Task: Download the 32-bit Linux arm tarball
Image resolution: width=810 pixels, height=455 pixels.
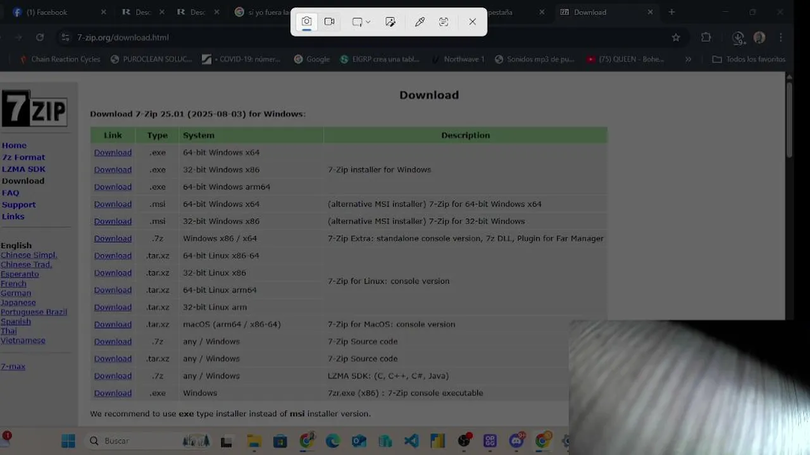Action: [113, 307]
